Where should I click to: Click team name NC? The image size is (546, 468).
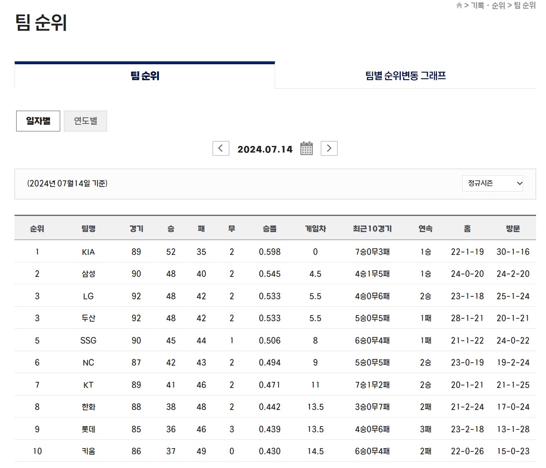(x=88, y=363)
